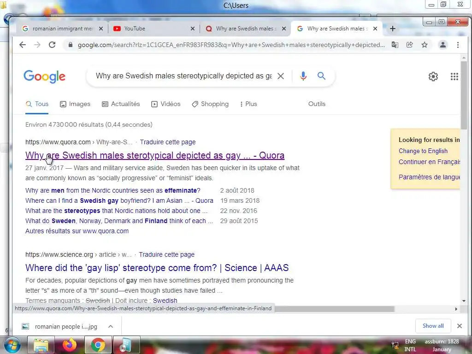The width and height of the screenshot is (472, 354).
Task: Click horizontal scrollbar right arrow
Action: pyautogui.click(x=456, y=309)
